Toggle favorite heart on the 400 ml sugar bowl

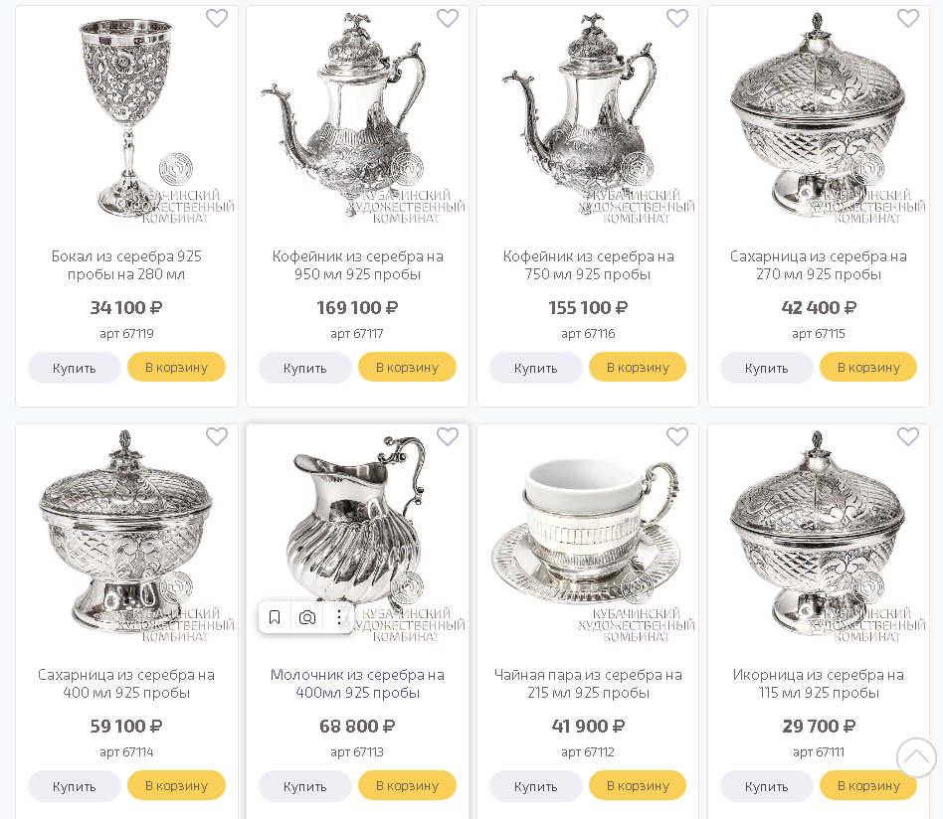click(217, 437)
